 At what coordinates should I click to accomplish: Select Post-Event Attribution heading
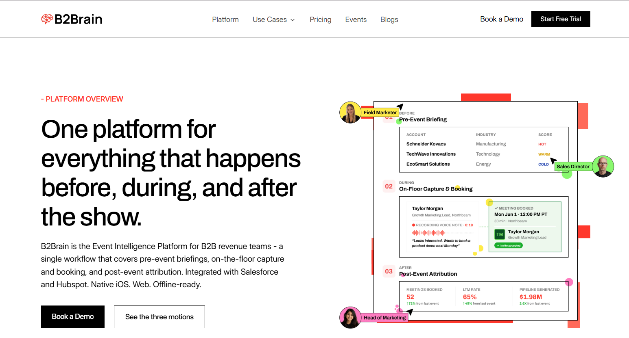(x=428, y=274)
